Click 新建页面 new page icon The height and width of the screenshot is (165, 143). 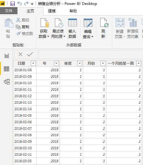coord(120,23)
